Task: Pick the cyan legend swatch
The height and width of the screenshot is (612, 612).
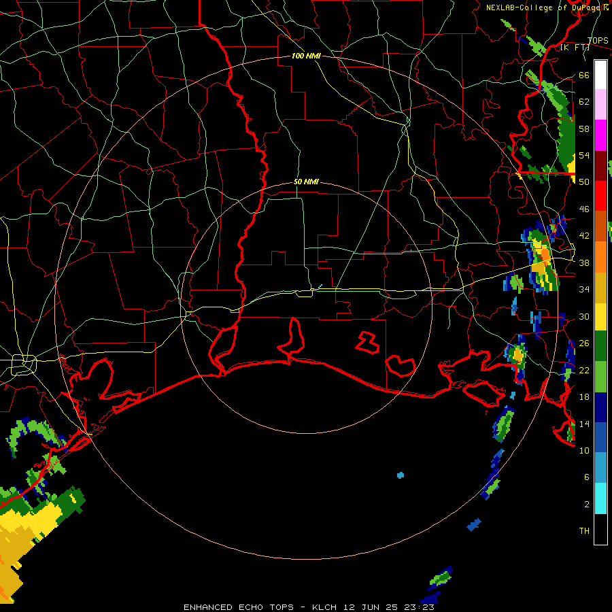Action: tap(600, 498)
